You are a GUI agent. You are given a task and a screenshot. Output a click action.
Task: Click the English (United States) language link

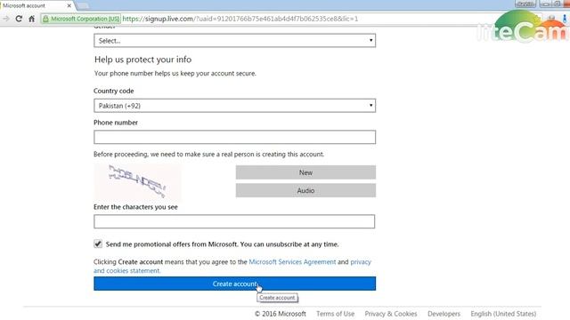(x=503, y=314)
